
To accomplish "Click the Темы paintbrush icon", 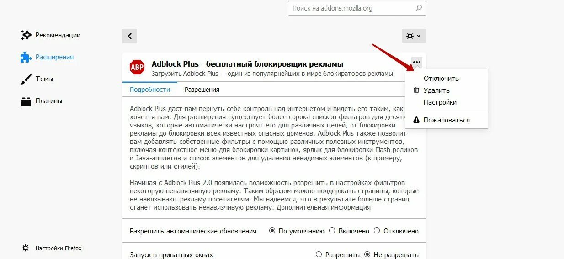I will (x=26, y=79).
